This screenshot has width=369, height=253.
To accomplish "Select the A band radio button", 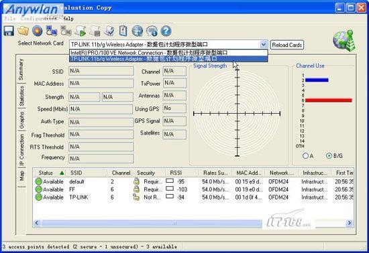I will (x=305, y=155).
